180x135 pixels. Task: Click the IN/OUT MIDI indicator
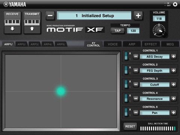[168, 4]
